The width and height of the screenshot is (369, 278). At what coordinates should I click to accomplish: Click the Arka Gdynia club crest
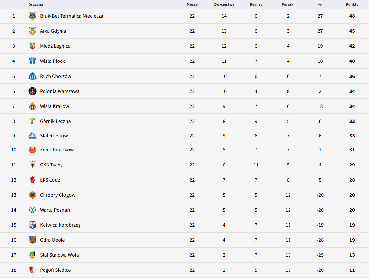(x=32, y=31)
